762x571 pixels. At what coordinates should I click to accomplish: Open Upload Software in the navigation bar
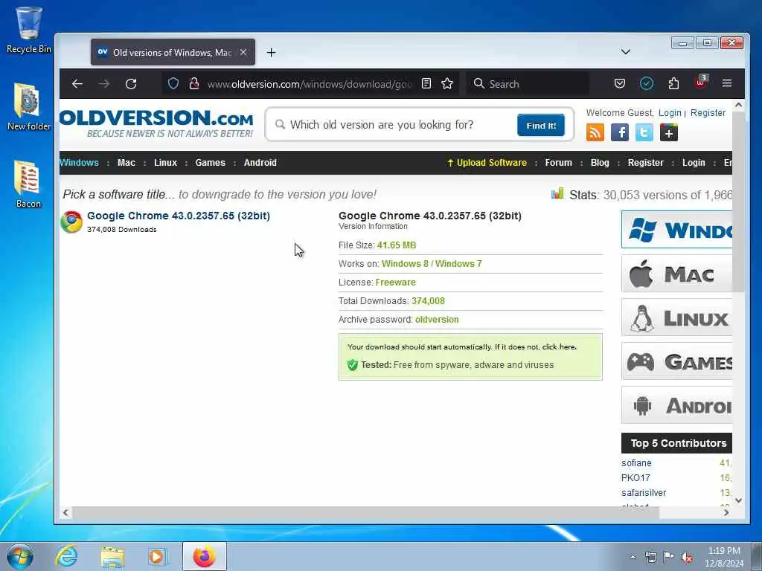point(487,163)
